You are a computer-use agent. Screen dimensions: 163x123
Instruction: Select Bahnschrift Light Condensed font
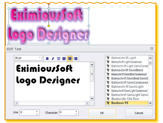click(127, 62)
